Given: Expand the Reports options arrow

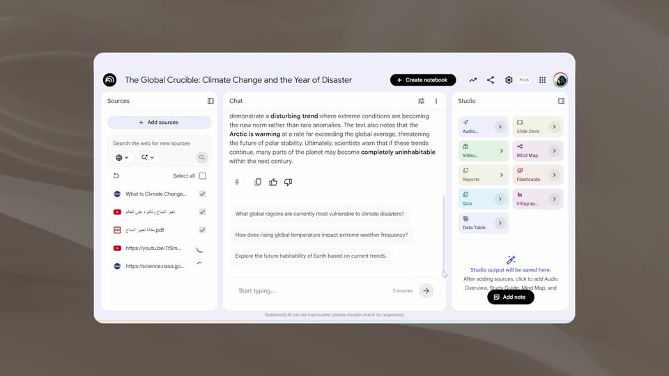Looking at the screenshot, I should pyautogui.click(x=501, y=175).
